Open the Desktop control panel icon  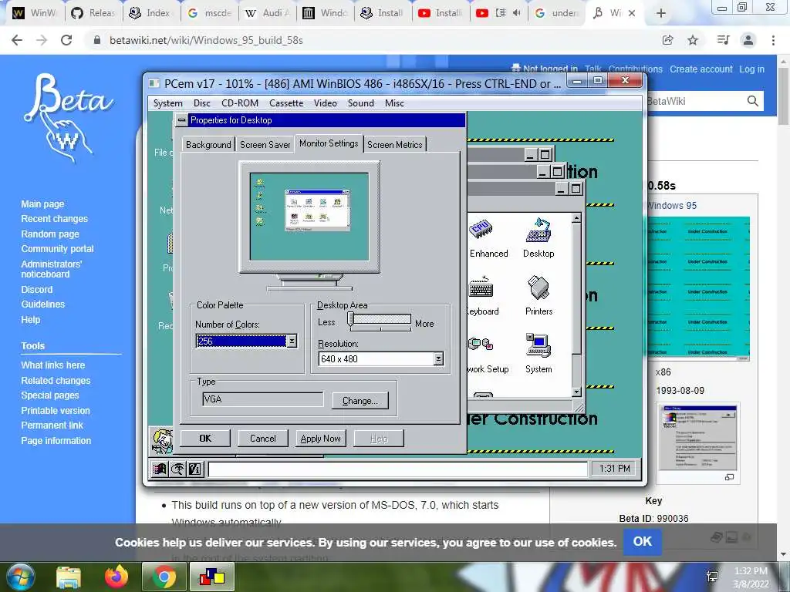coord(538,230)
